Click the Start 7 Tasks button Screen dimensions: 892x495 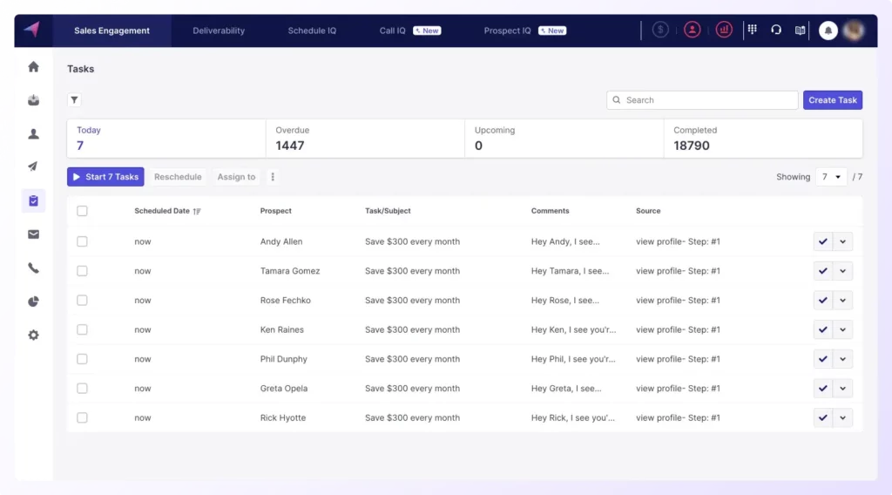pyautogui.click(x=105, y=177)
